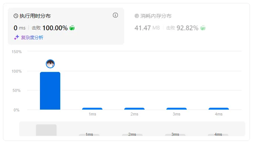Click the tall 0ms blue bar
Viewport: 257px width, 145px height.
point(50,91)
